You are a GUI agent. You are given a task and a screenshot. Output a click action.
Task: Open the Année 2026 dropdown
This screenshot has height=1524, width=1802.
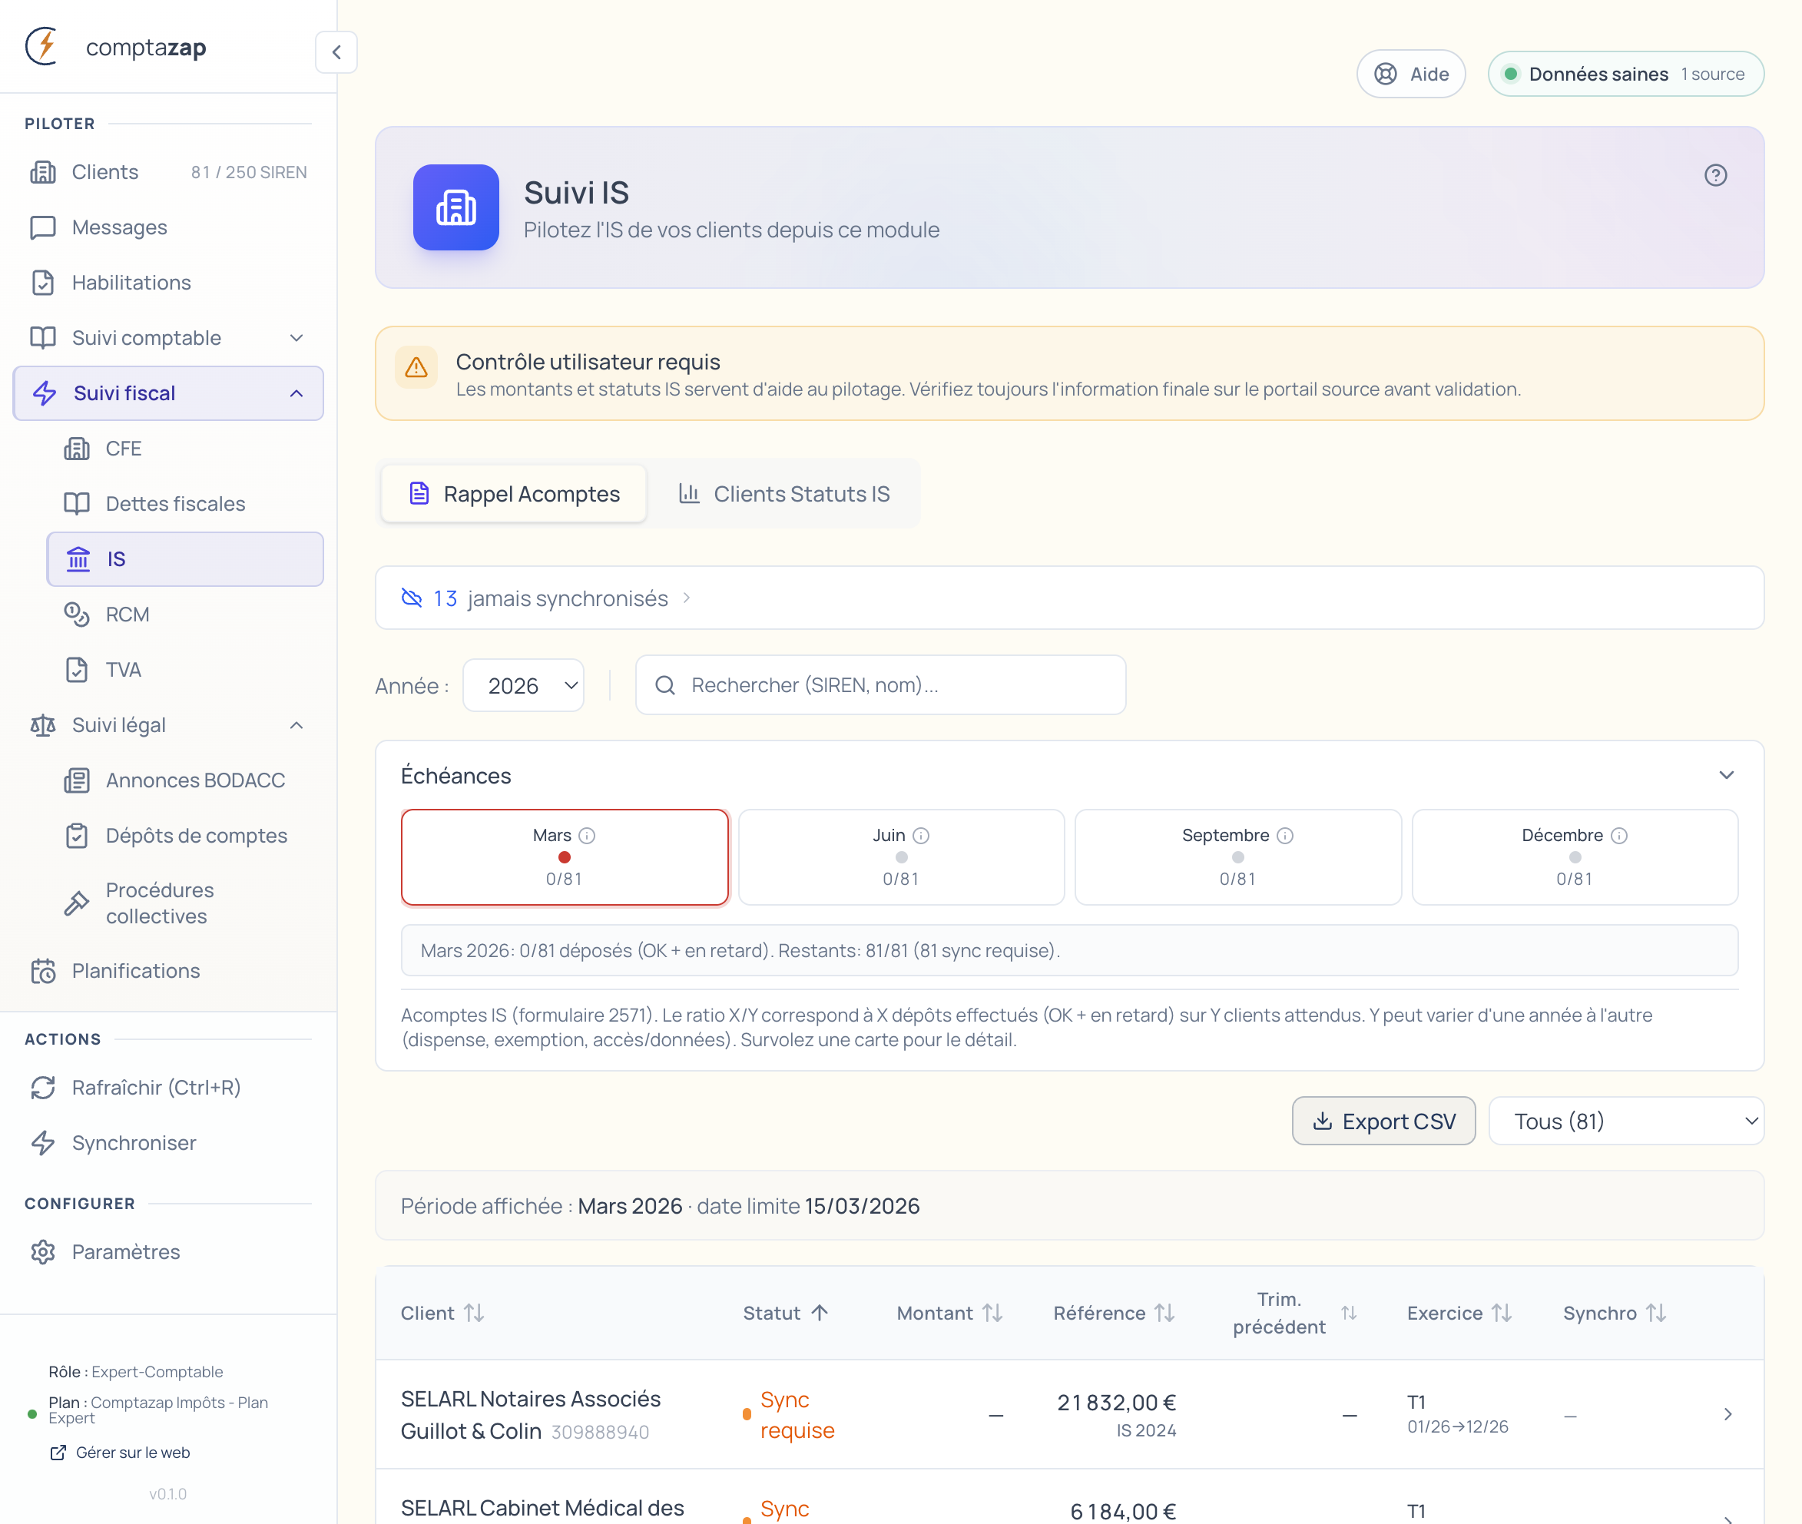point(524,686)
